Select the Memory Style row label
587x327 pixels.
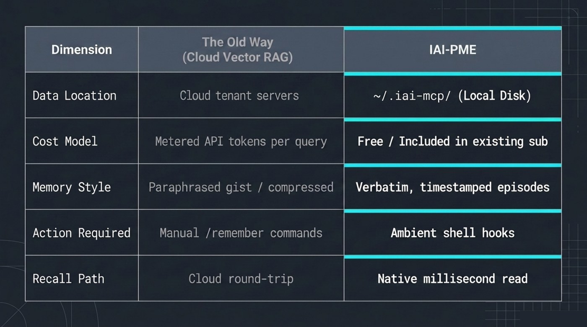click(82, 186)
